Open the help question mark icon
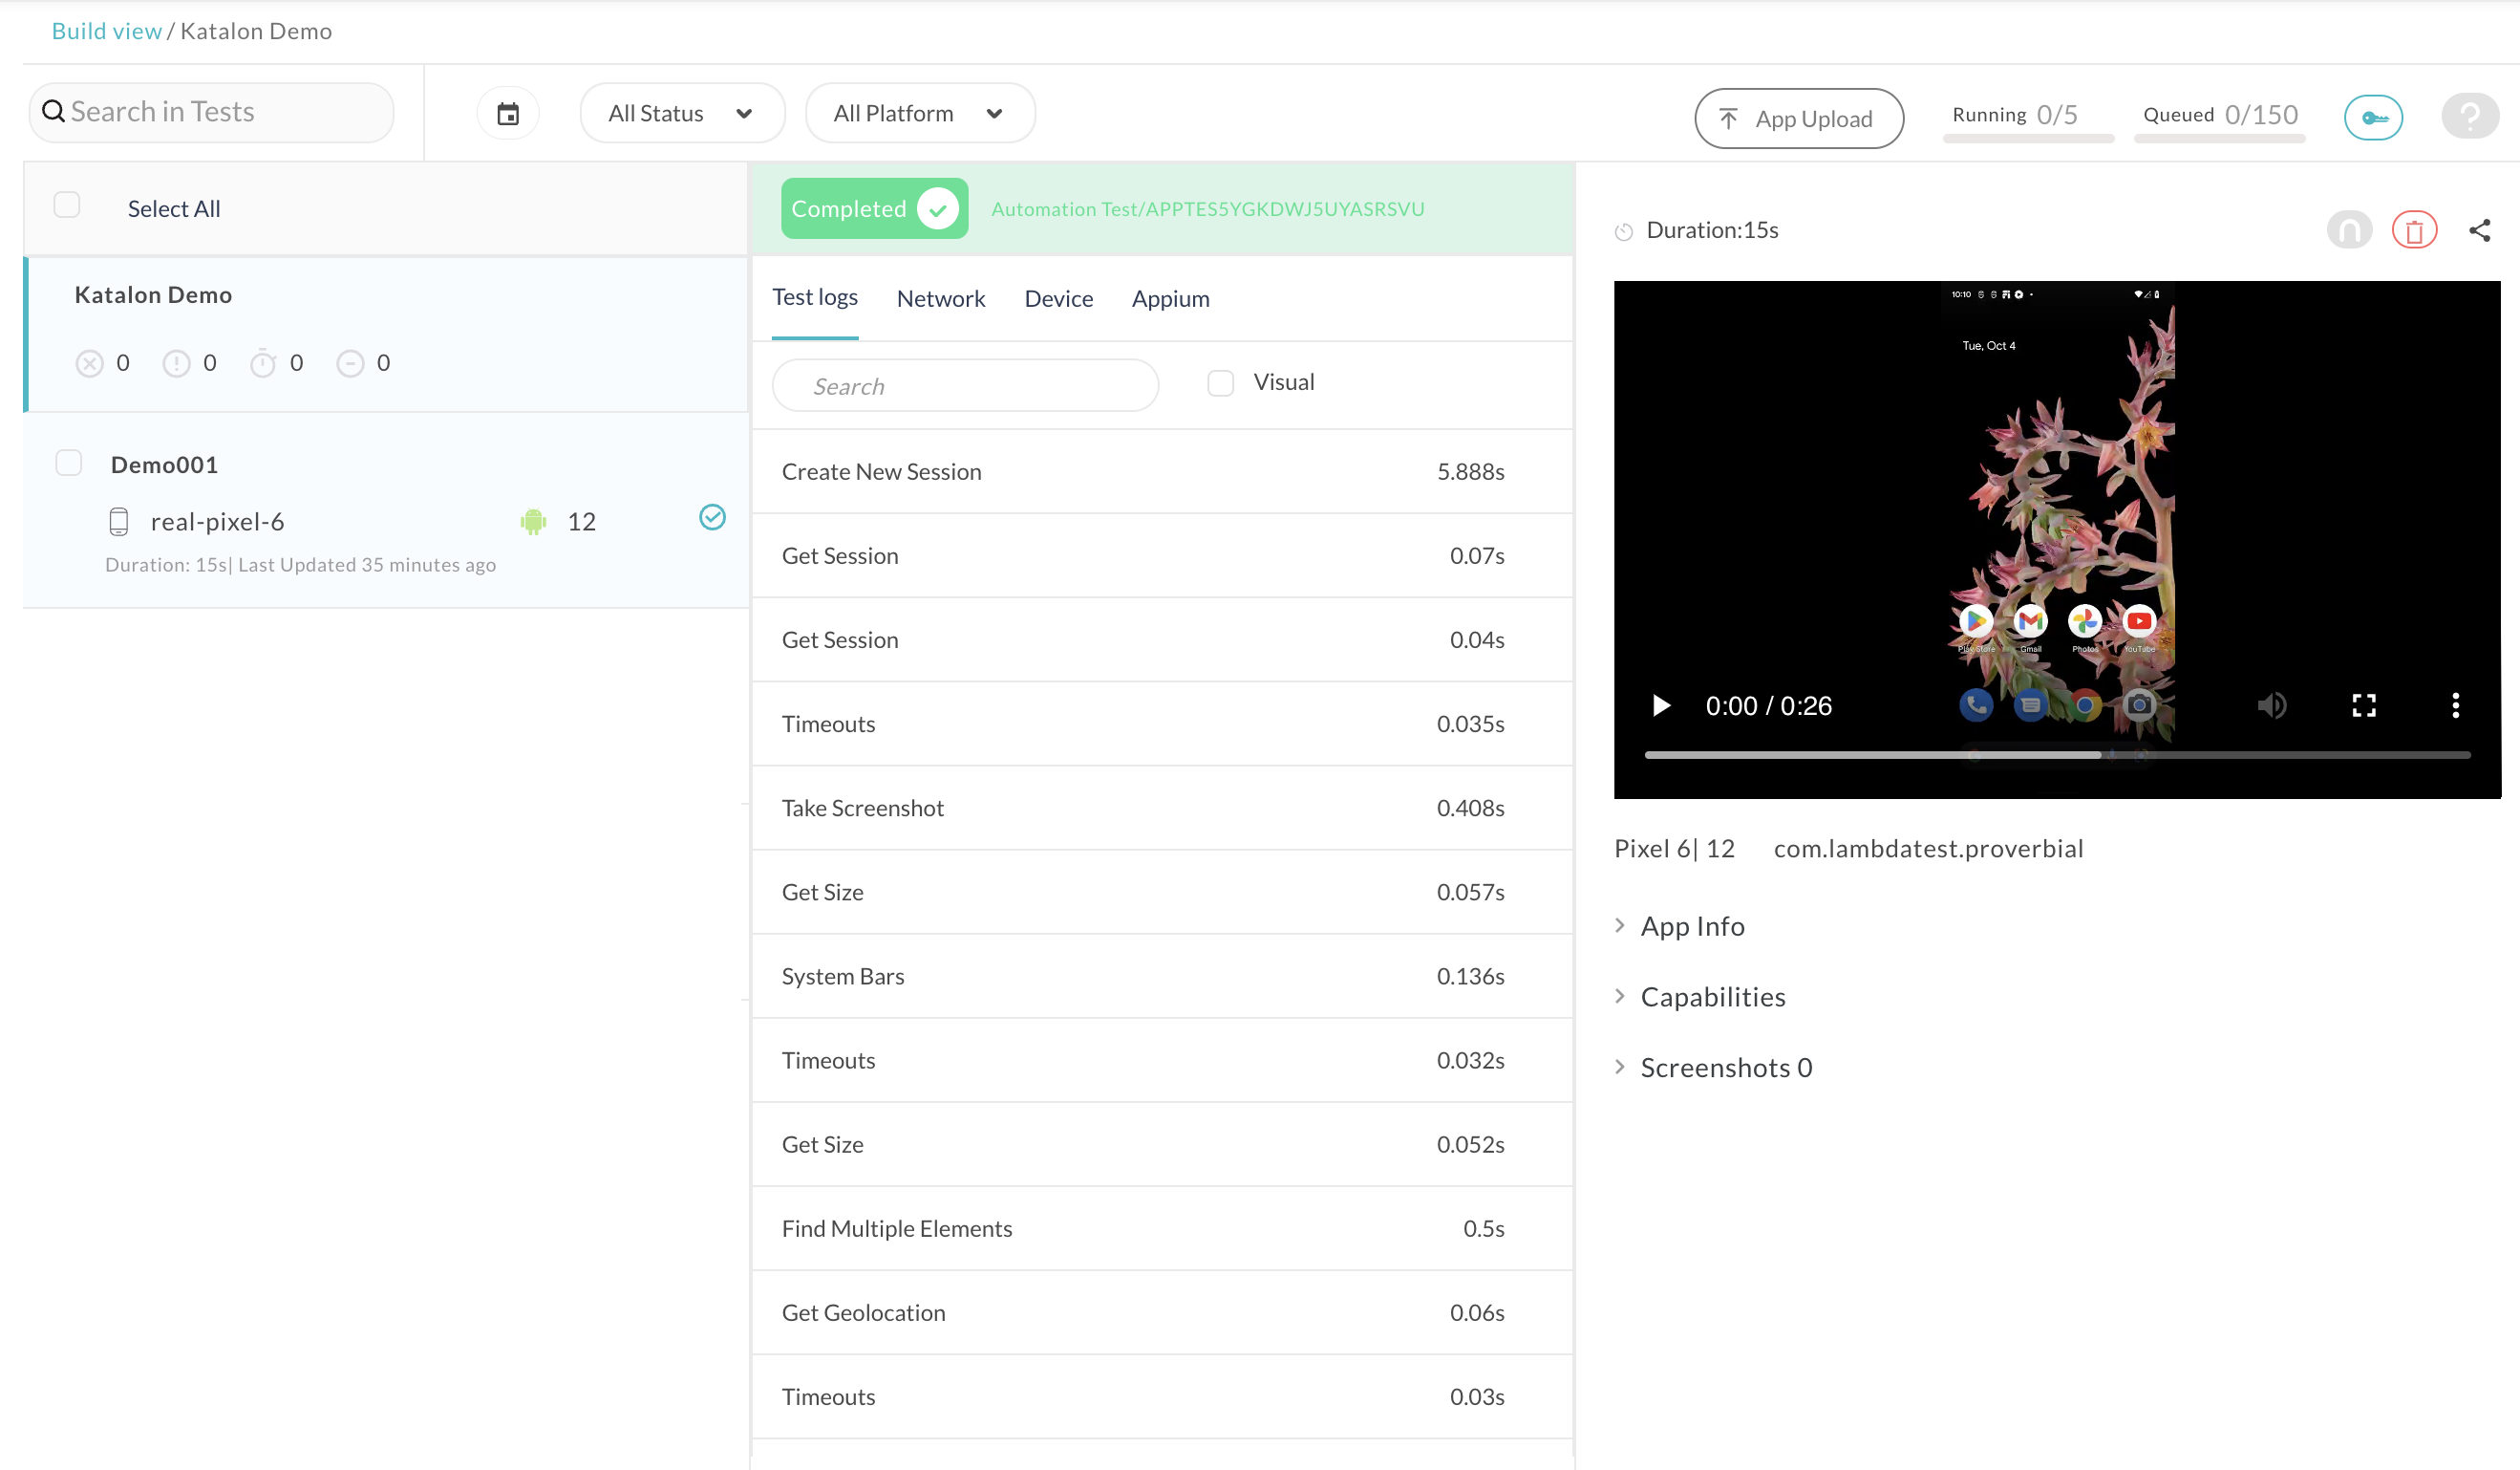The image size is (2520, 1470). pyautogui.click(x=2469, y=117)
